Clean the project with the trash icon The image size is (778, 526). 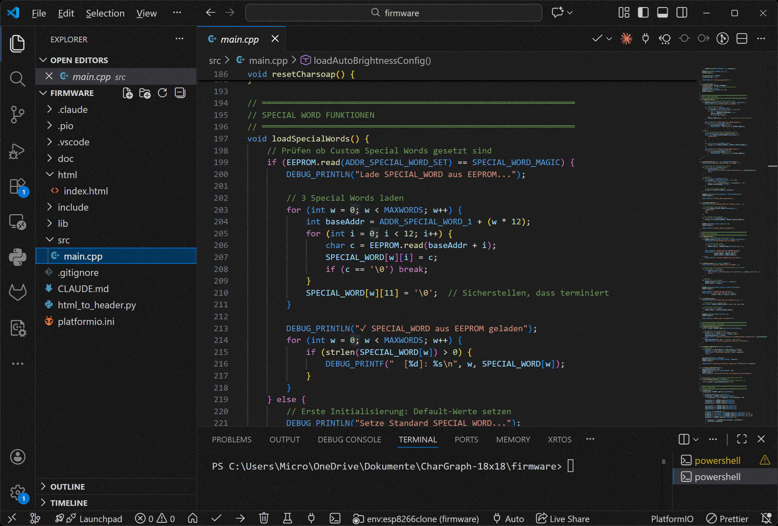(264, 519)
